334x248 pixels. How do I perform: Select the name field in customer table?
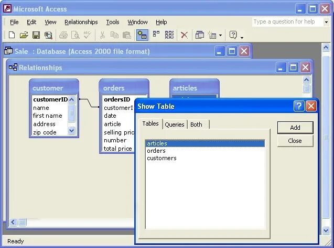[50, 108]
